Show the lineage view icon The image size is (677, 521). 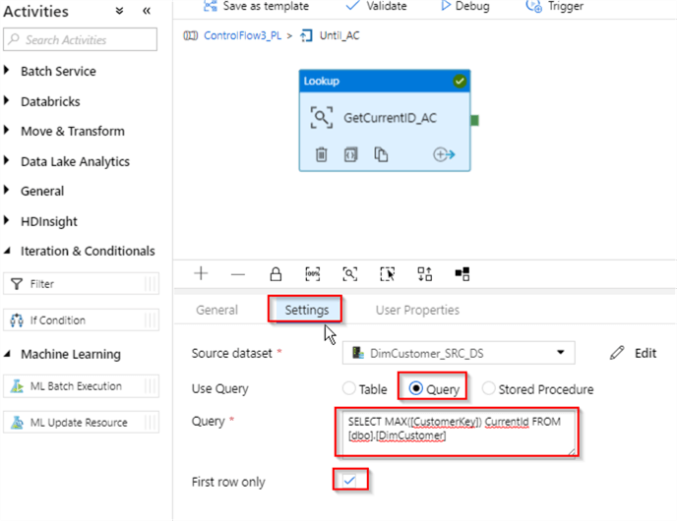[462, 274]
